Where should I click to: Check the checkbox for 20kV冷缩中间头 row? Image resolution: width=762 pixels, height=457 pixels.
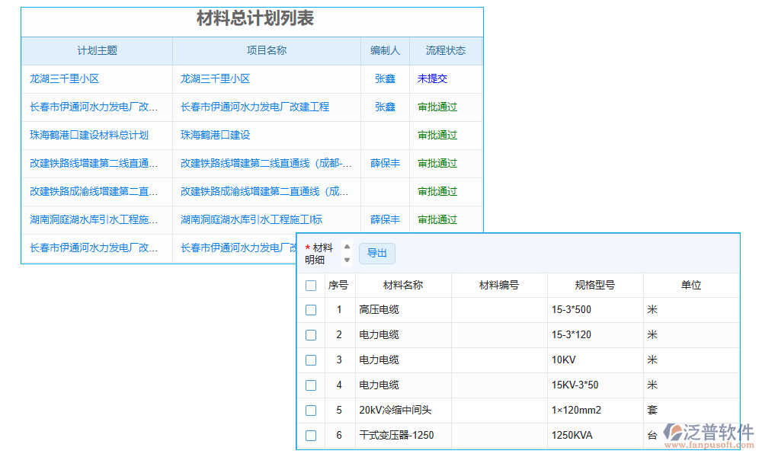point(311,410)
